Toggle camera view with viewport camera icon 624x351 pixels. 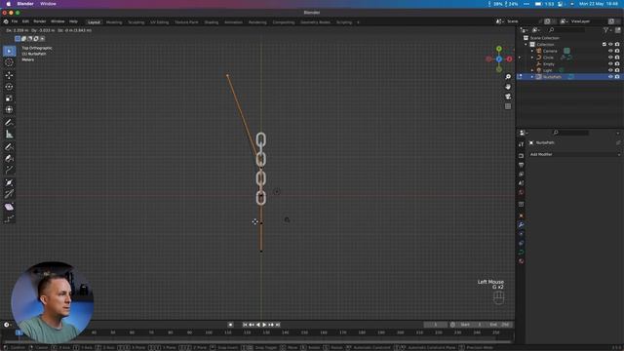508,97
